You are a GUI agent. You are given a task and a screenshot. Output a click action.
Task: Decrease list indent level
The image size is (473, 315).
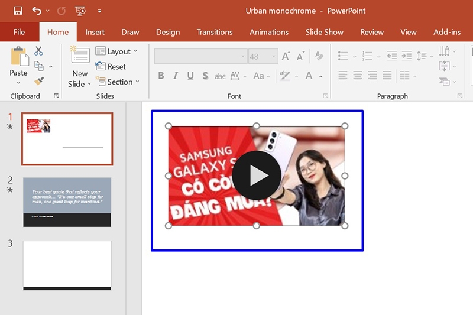391,56
